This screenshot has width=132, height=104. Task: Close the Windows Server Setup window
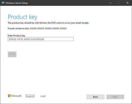click(x=127, y=3)
